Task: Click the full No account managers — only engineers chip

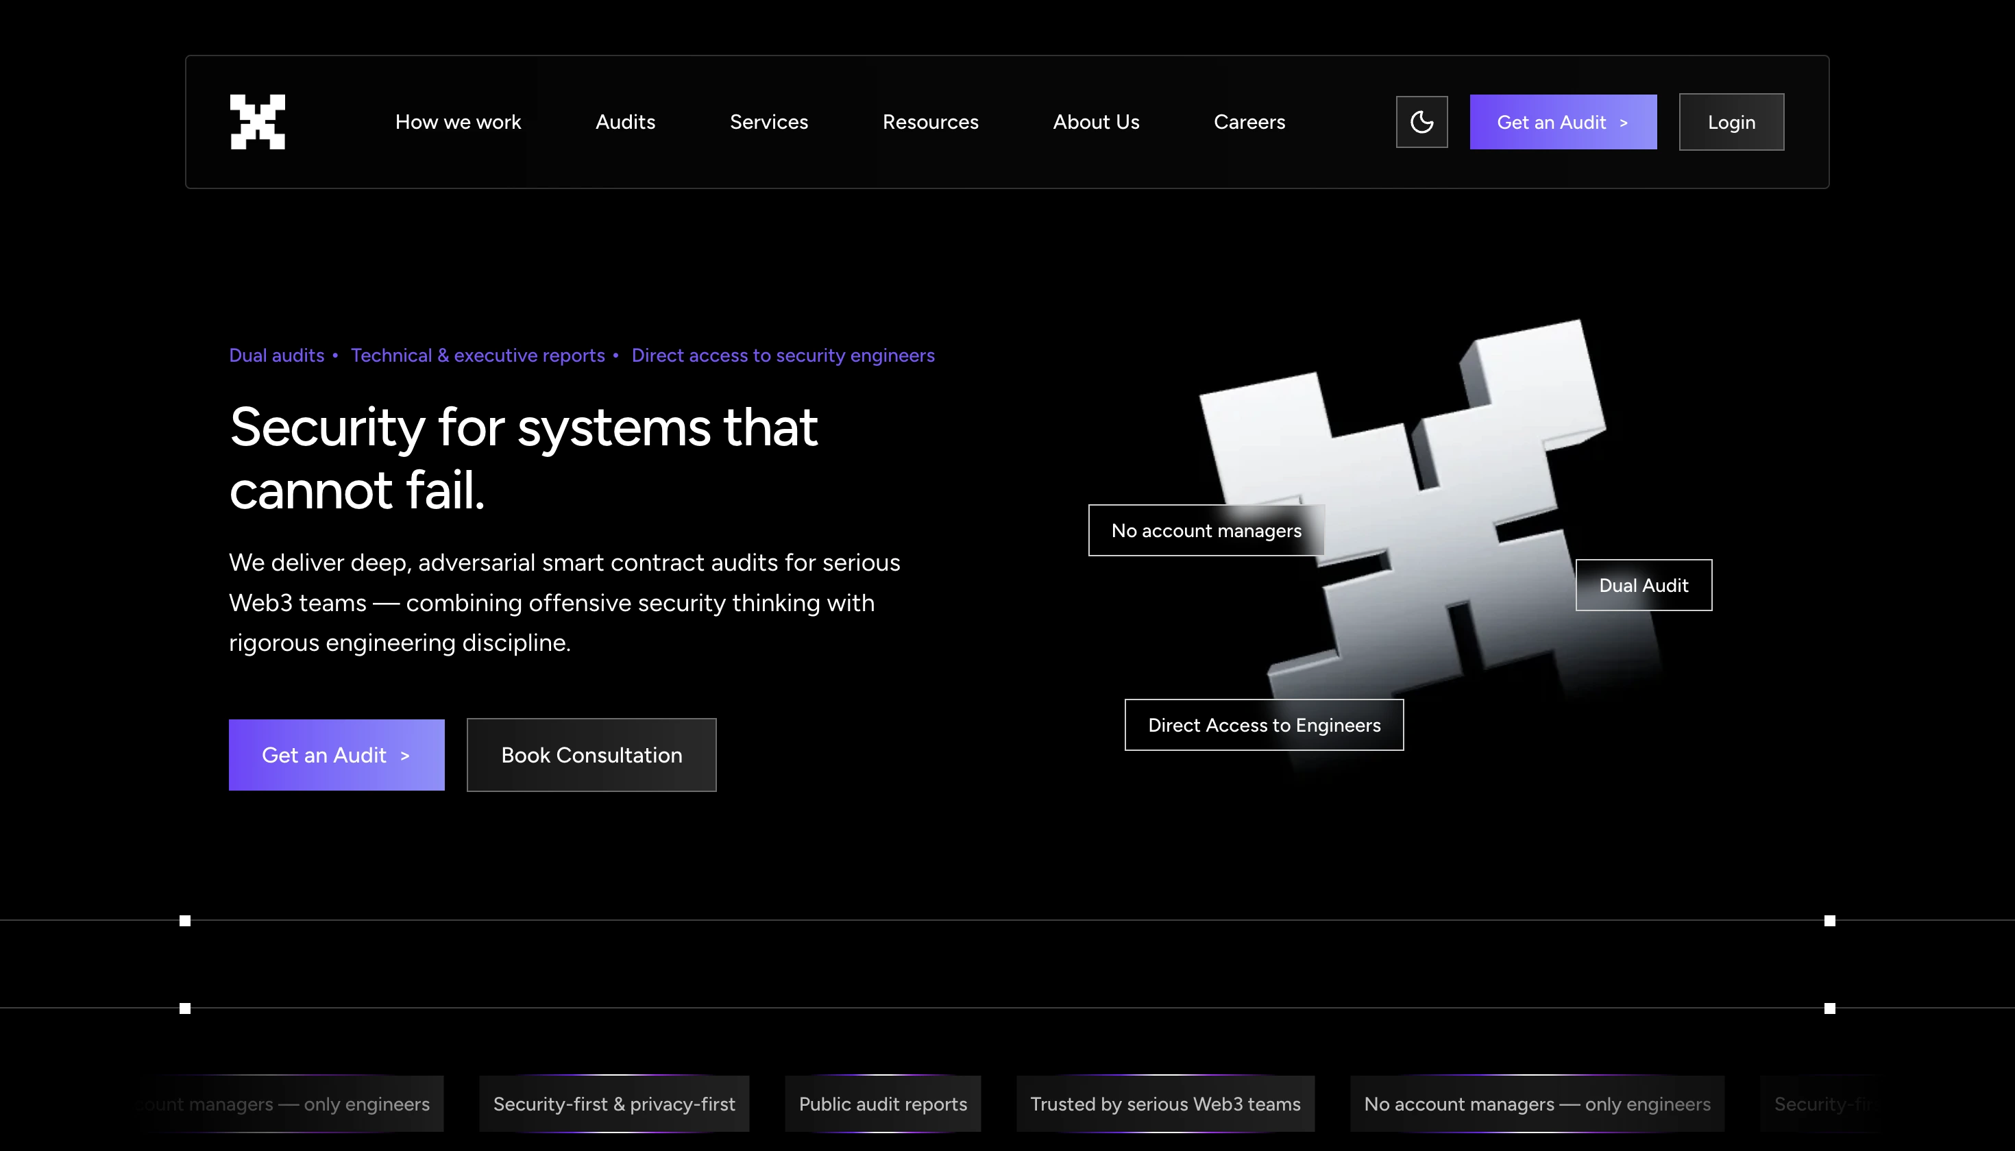Action: (1537, 1104)
